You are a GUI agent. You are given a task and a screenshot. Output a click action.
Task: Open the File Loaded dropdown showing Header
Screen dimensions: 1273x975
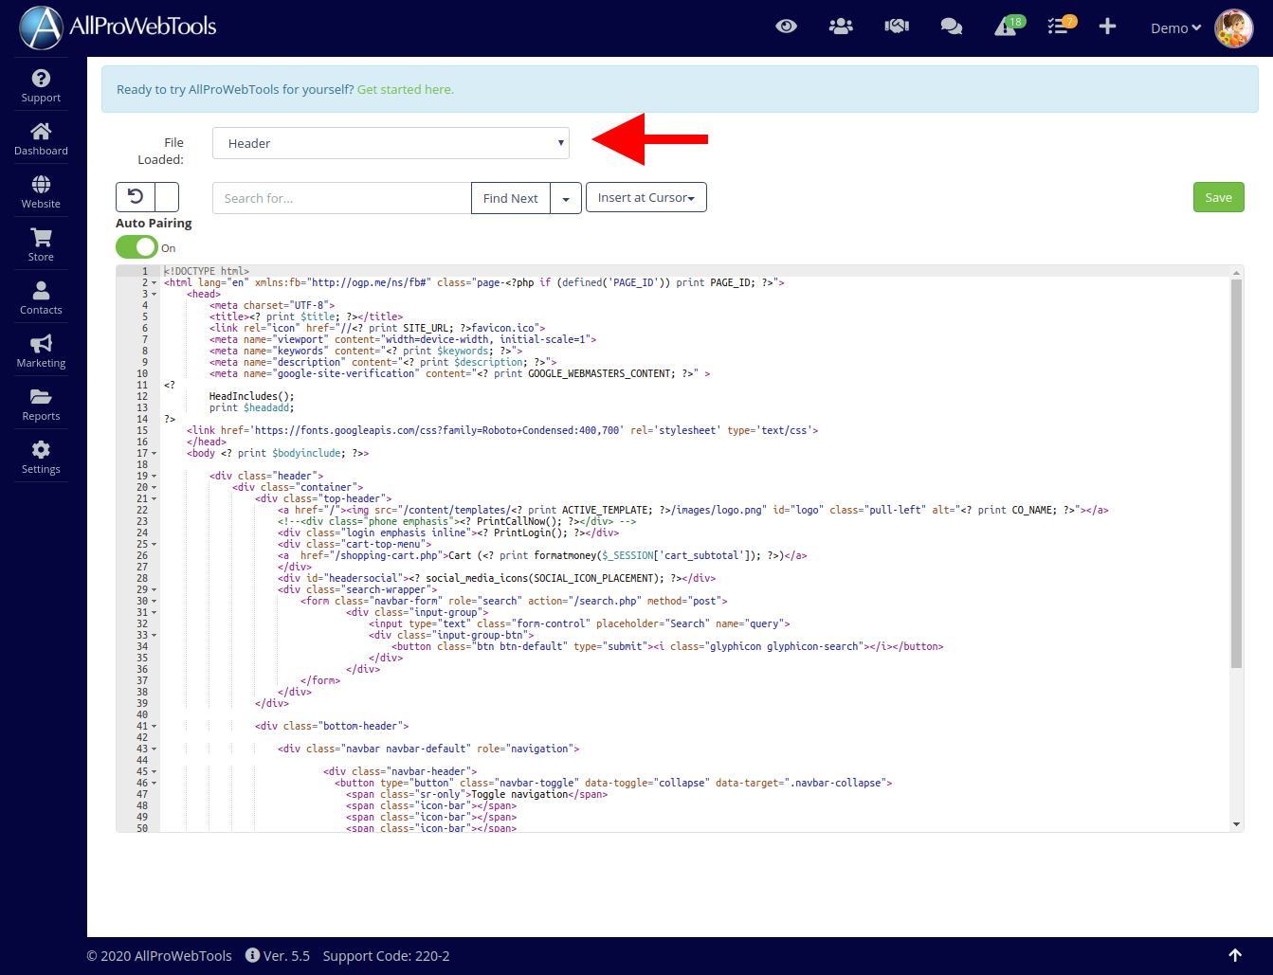click(391, 143)
